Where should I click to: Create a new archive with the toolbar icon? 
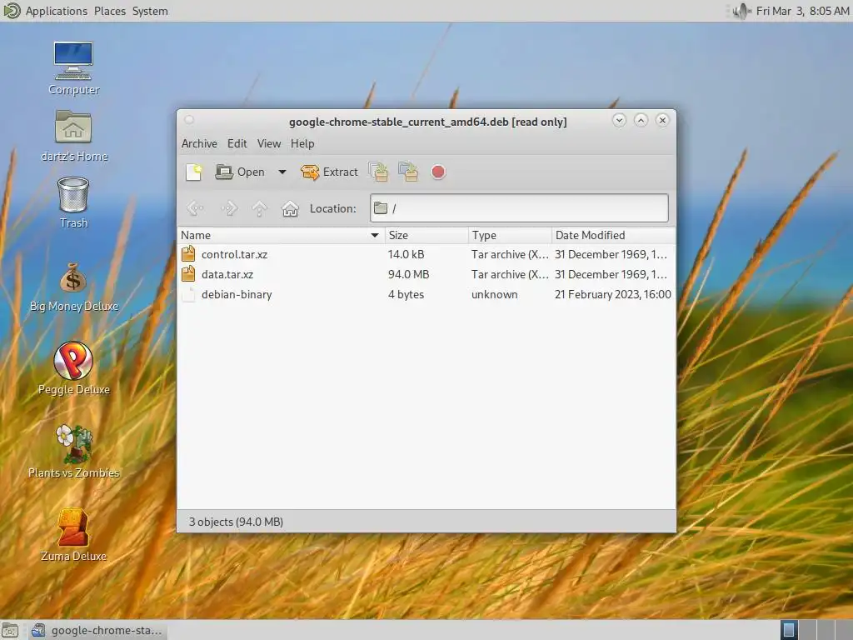point(193,172)
